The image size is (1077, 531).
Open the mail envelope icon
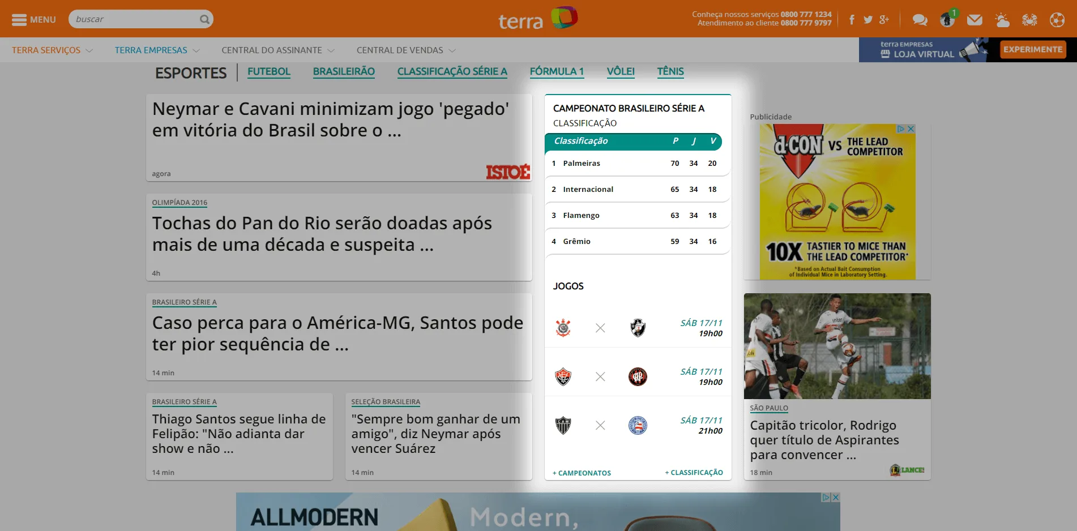[x=975, y=20]
